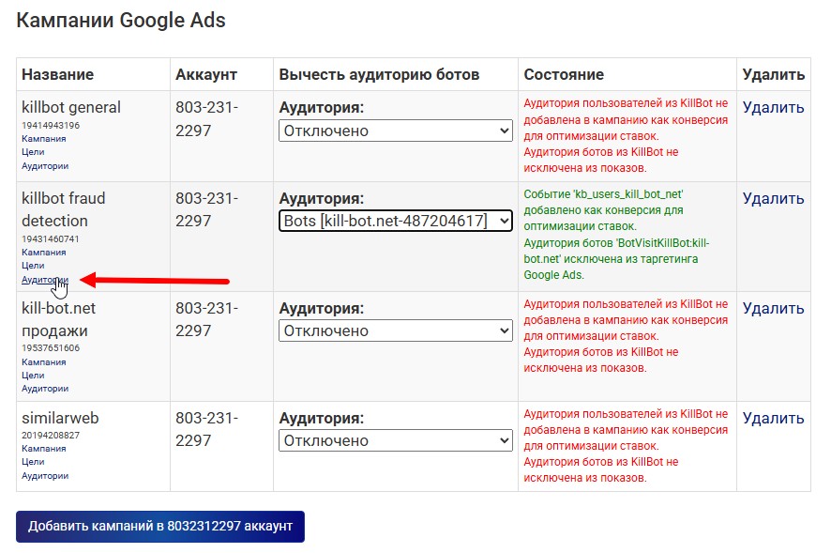
Task: Click Аудитория label in killbot general row
Action: [322, 107]
